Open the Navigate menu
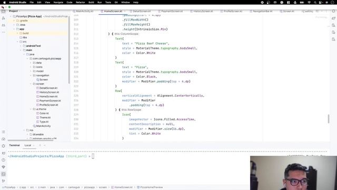This screenshot has height=190, width=337. [x=58, y=2]
